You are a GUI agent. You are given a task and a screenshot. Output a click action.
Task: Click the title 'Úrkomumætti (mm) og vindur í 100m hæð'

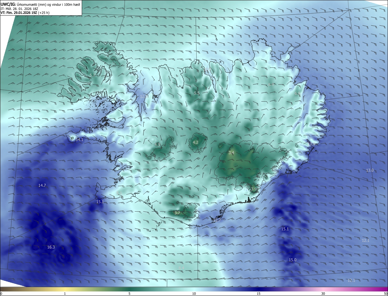pyautogui.click(x=48, y=5)
